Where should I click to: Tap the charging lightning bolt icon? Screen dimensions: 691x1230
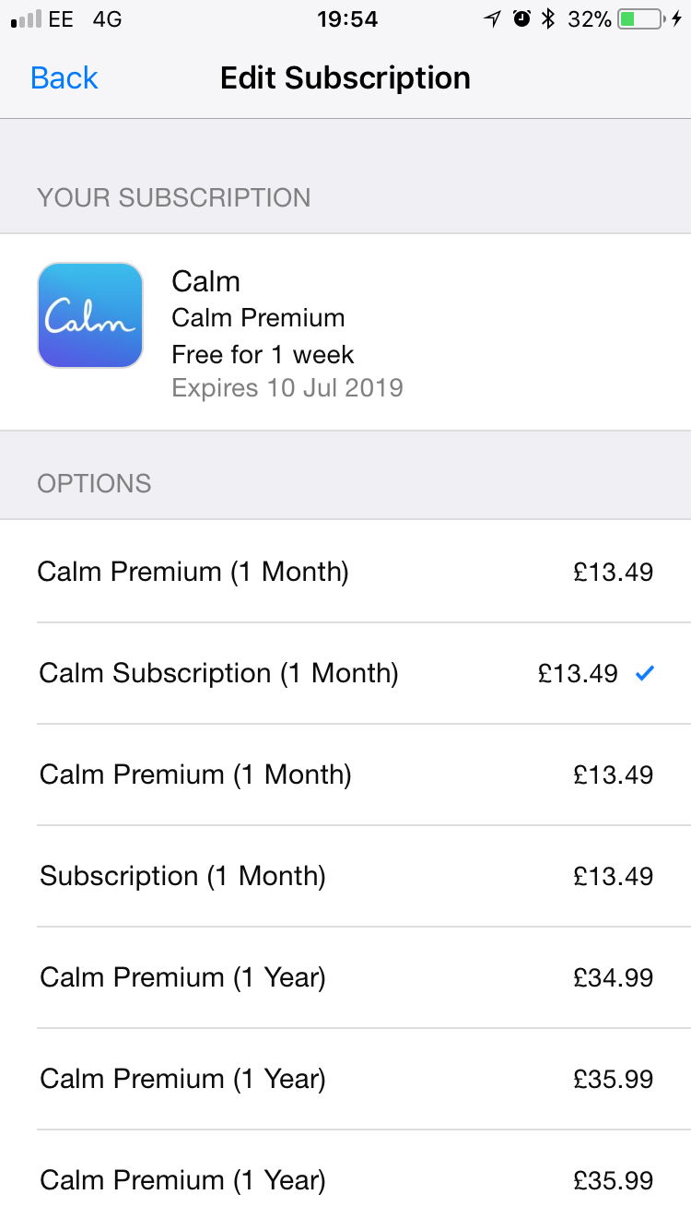click(x=677, y=18)
